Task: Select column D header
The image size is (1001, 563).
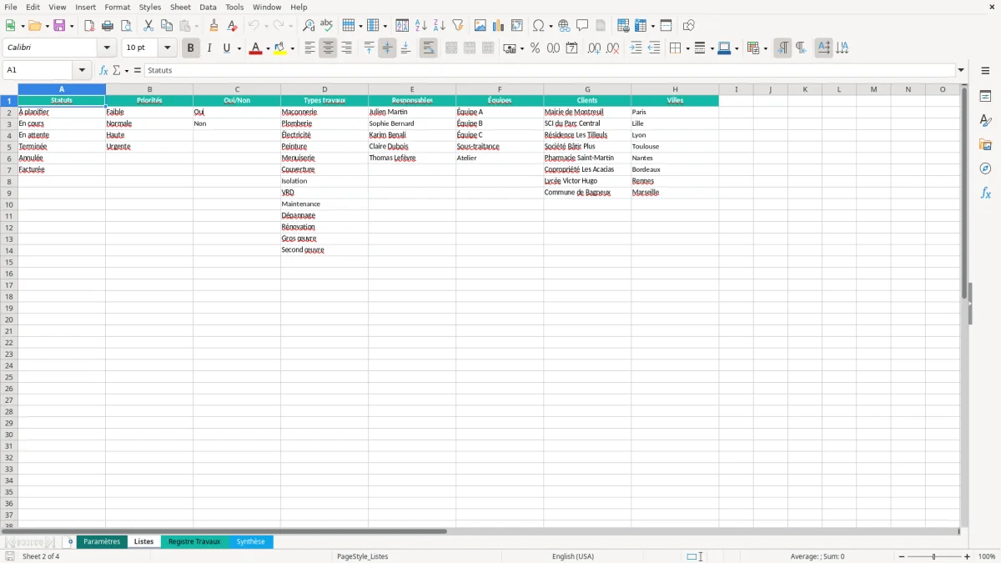Action: click(324, 89)
